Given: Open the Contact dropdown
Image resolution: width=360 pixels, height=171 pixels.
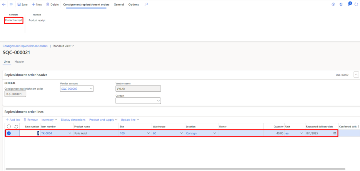Looking at the screenshot, I should (x=158, y=101).
